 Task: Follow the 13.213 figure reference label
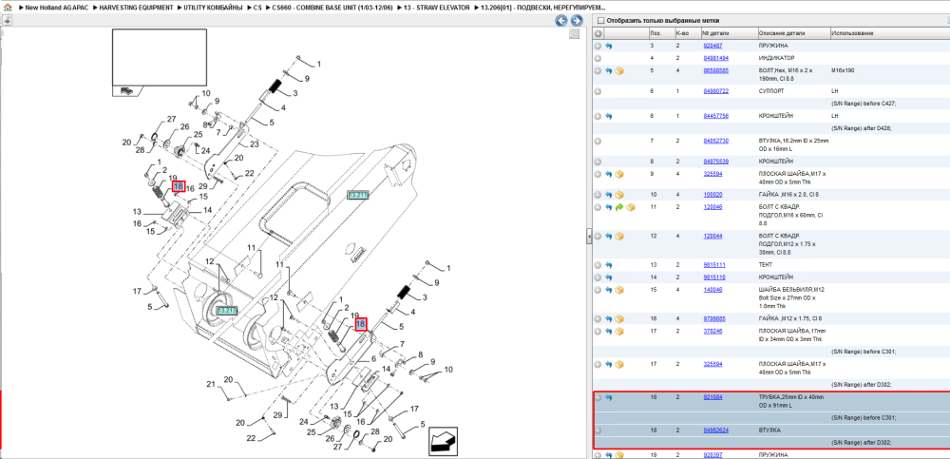pos(227,311)
